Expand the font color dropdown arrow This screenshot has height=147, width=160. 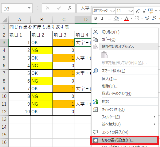[x=132, y=18]
